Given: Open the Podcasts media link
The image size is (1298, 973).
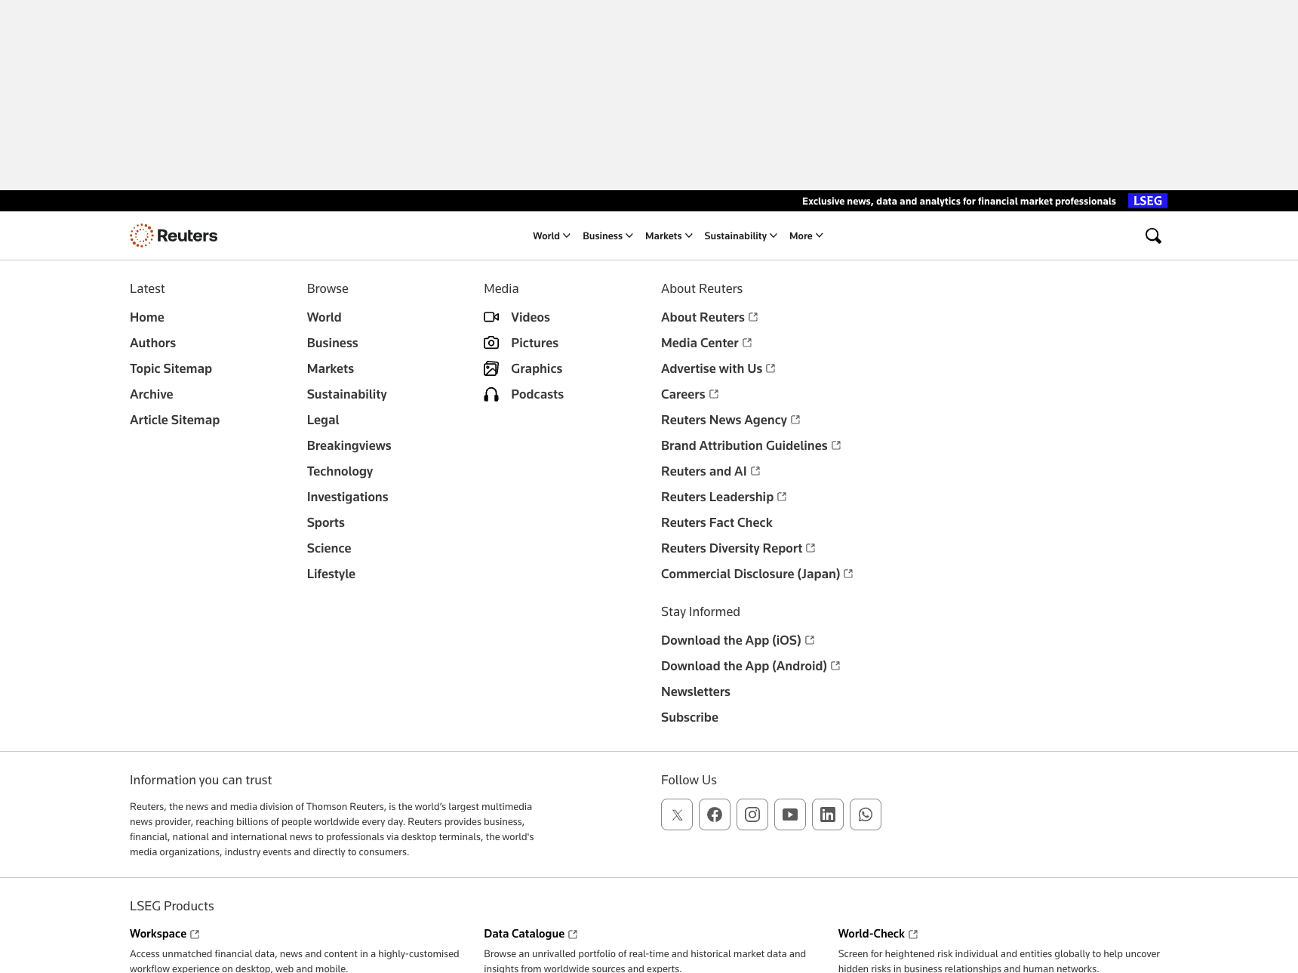Looking at the screenshot, I should coord(537,394).
